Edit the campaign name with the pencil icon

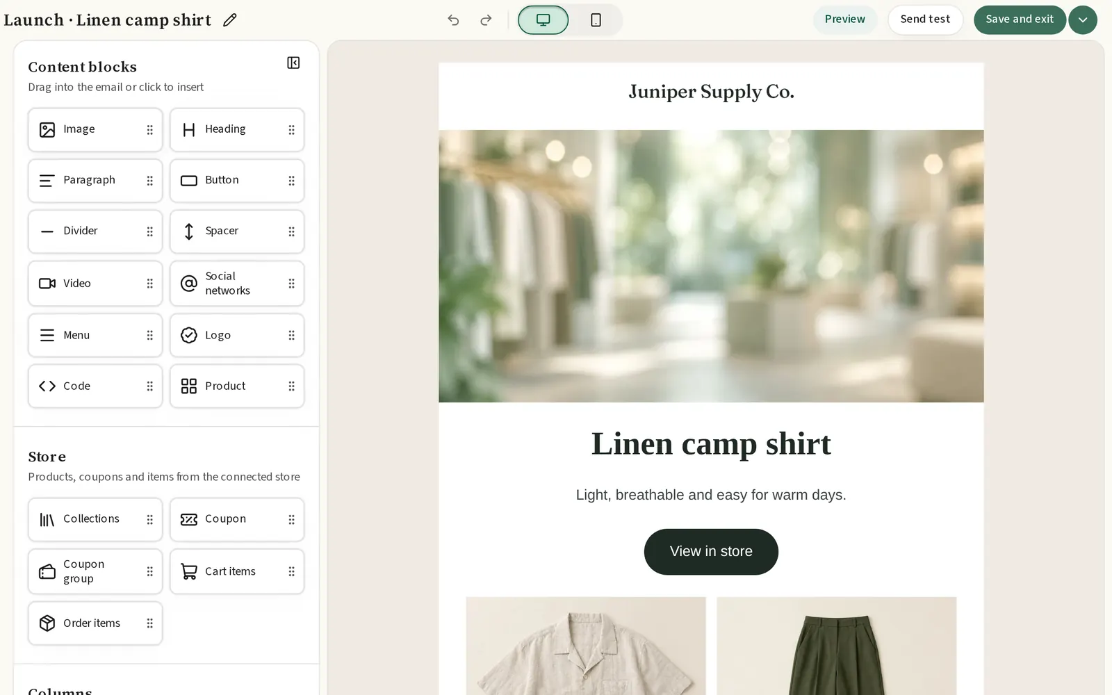pos(230,20)
